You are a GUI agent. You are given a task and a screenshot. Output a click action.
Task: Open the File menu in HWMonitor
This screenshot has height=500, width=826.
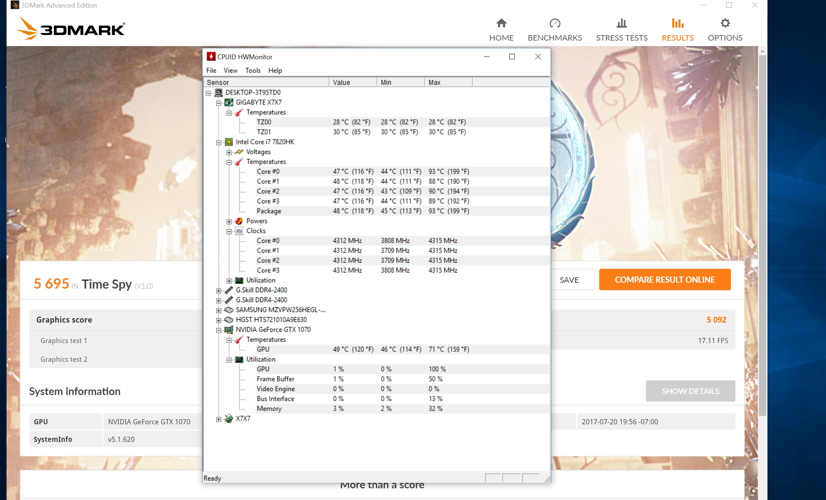tap(211, 70)
